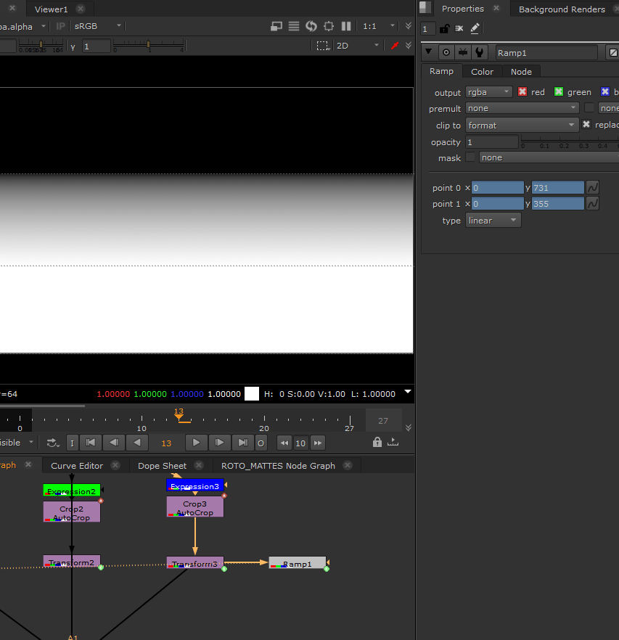This screenshot has height=640, width=619.
Task: Open animation menu for point 0
Action: pos(592,188)
